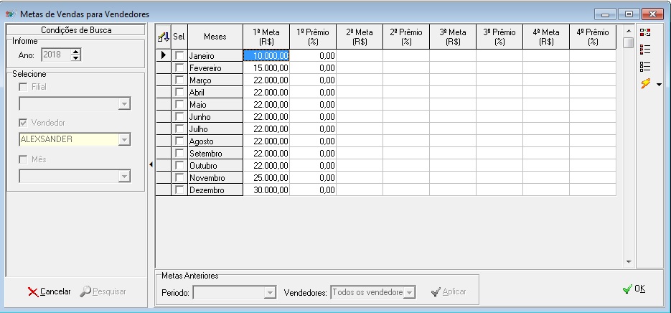Click the sort/edit icon in grid header
This screenshot has width=671, height=313.
tap(163, 37)
